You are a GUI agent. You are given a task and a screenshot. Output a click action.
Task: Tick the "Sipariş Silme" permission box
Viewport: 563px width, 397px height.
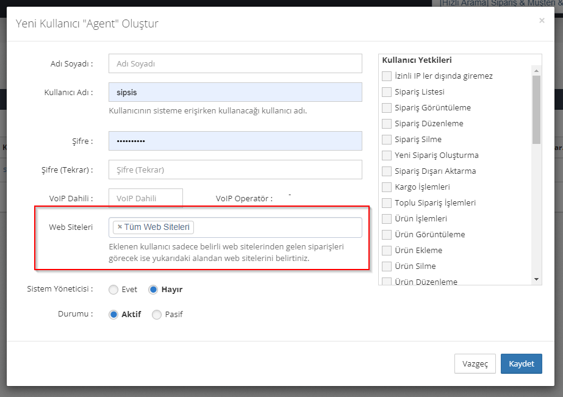(386, 140)
